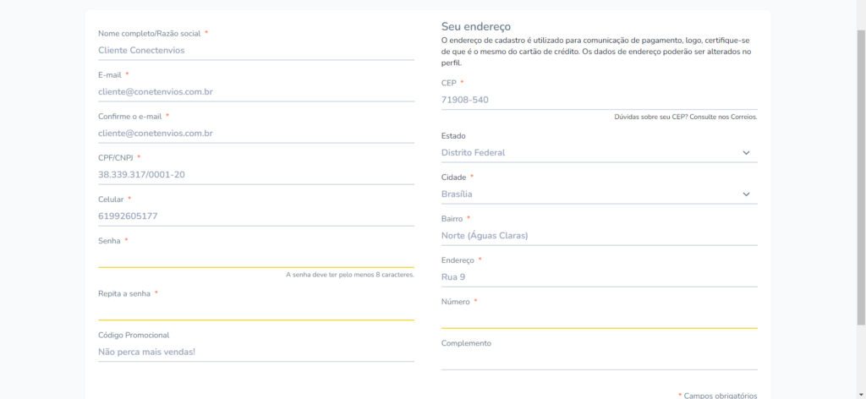Image resolution: width=866 pixels, height=399 pixels.
Task: Click the Código Promocional field
Action: (x=256, y=353)
